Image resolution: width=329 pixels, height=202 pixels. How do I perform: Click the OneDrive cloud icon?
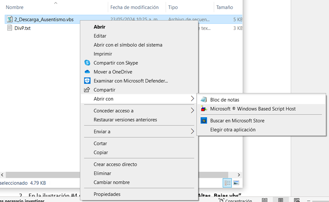(87, 72)
